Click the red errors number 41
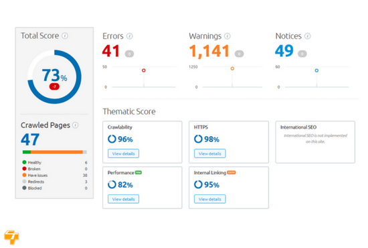Screen dimensions: 368x248 coord(111,51)
